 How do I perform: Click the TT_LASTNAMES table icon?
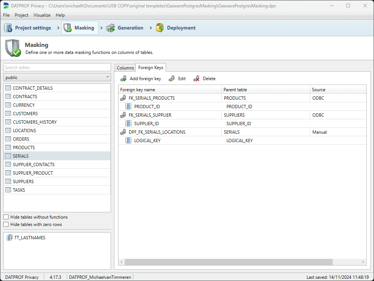[9, 238]
